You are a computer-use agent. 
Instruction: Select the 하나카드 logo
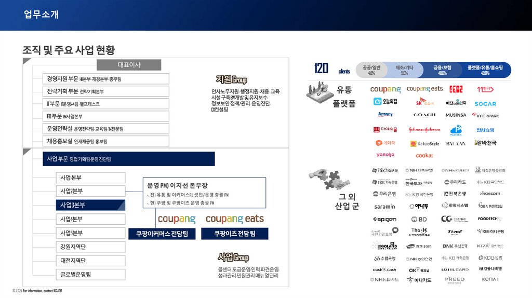419,280
